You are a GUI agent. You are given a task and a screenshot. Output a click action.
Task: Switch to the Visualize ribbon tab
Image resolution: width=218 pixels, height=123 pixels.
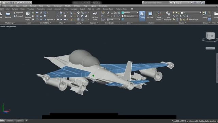coord(31,9)
